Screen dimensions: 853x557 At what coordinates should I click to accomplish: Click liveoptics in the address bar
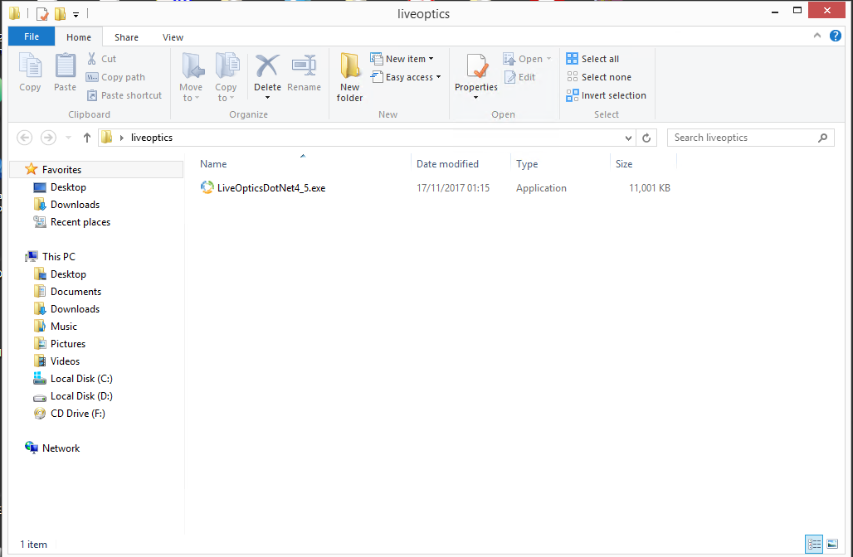[x=152, y=138]
